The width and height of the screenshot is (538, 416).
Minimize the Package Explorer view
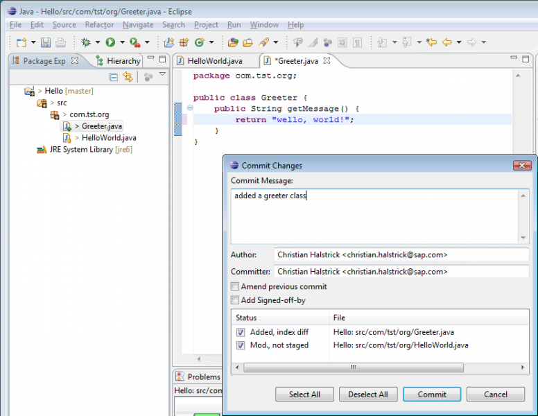pos(150,58)
